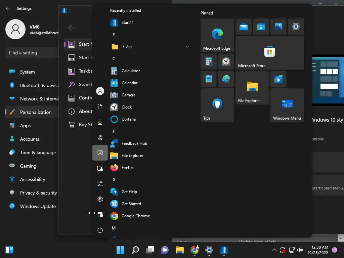Open the Calendar pinned tile

click(x=261, y=27)
